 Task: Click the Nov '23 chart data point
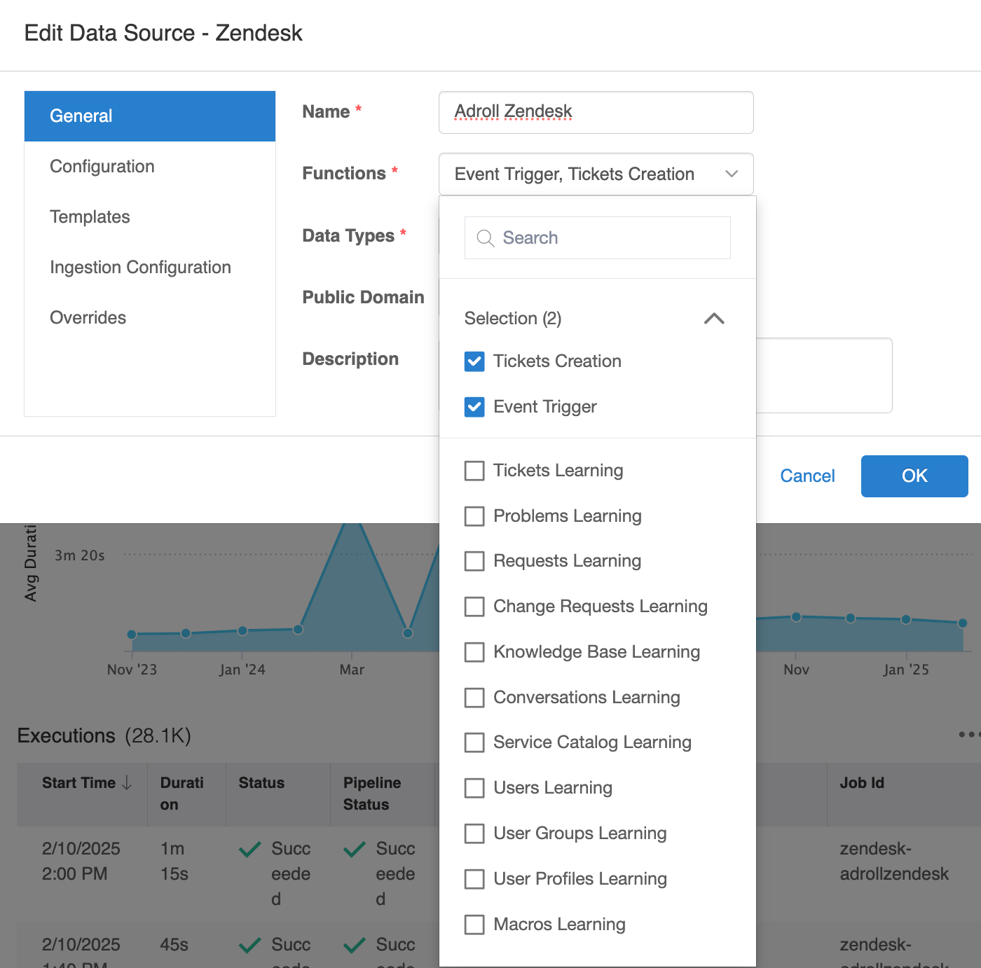[132, 635]
